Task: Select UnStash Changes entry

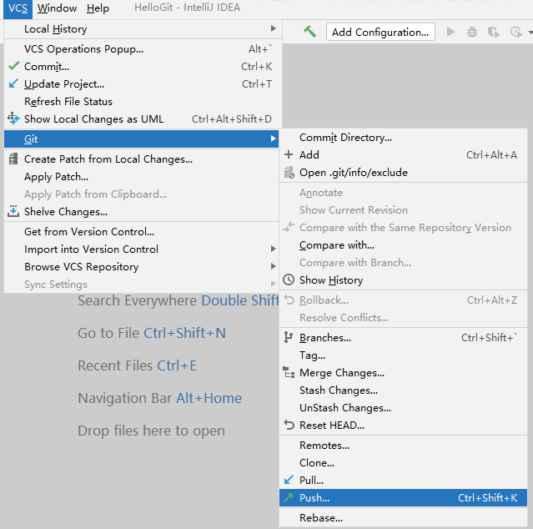Action: 403,408
